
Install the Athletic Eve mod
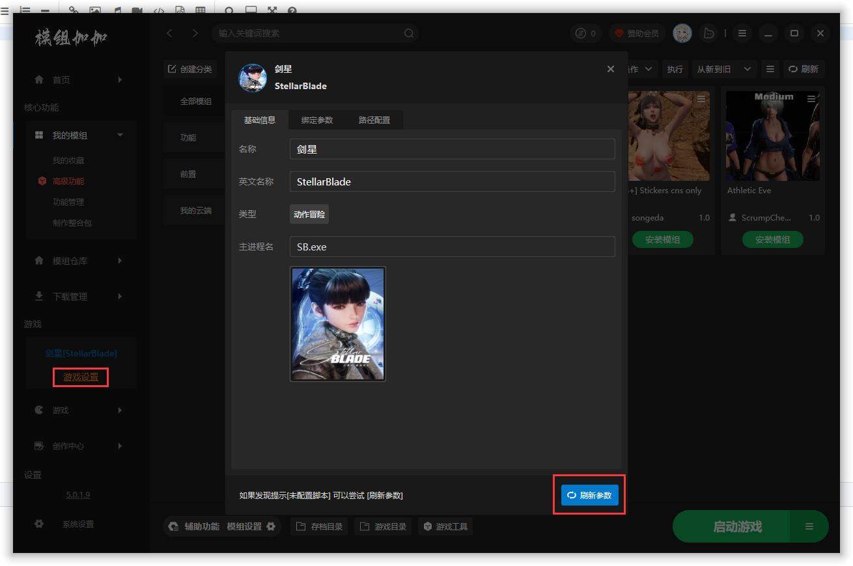(773, 239)
